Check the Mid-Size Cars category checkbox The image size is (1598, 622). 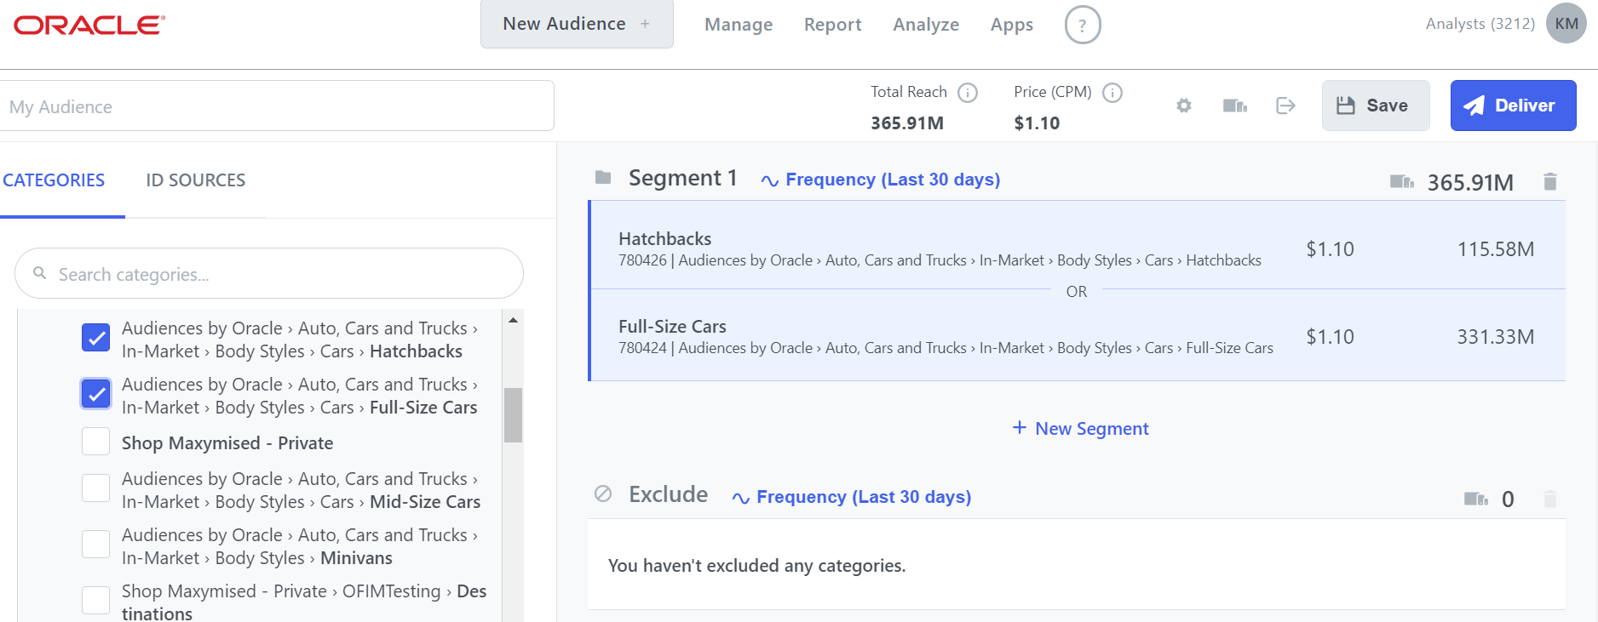click(x=96, y=488)
